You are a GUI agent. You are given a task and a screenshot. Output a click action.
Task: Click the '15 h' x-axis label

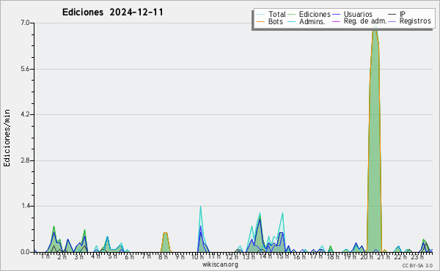point(282,257)
